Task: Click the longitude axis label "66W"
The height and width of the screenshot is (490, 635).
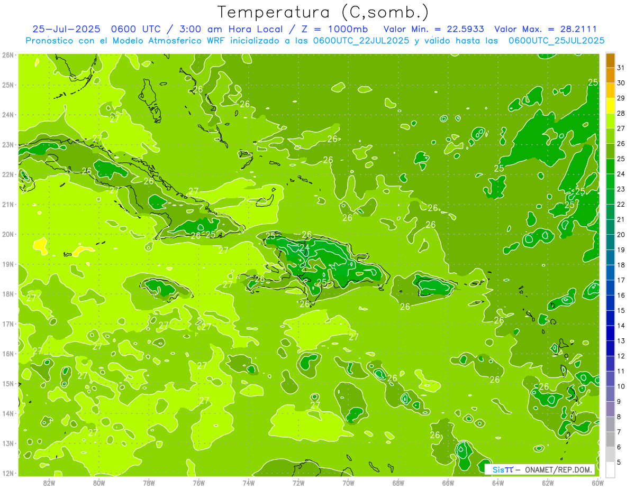Action: [x=448, y=483]
